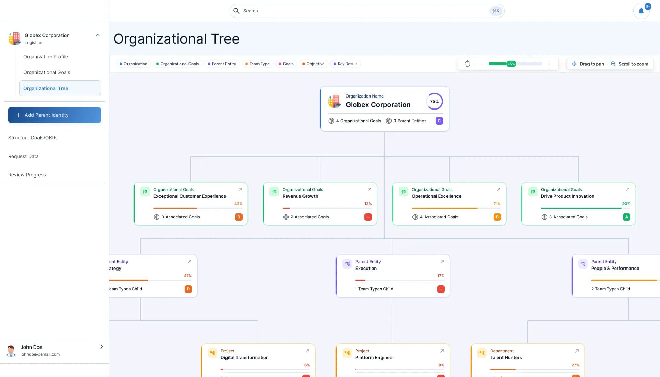The height and width of the screenshot is (377, 660).
Task: Click the reset zoom refresh icon
Action: point(467,64)
